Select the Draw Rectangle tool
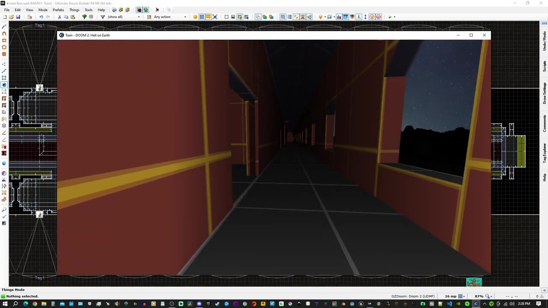 point(4,40)
